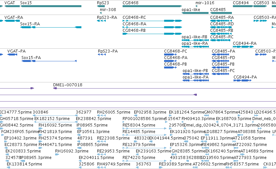
Task: Select EST EK133814.5prime label
Action: click(24, 164)
